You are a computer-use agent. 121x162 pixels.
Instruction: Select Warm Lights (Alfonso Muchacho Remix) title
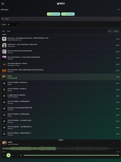click(26, 70)
